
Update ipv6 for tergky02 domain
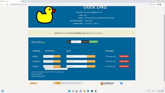click(x=91, y=61)
